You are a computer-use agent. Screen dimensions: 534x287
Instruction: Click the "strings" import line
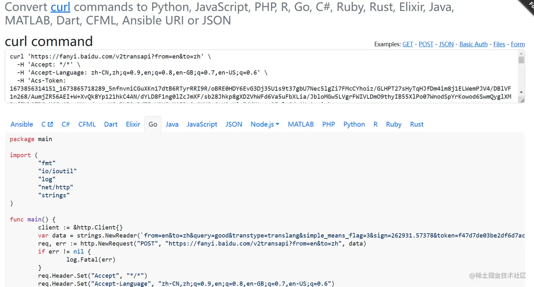(x=54, y=195)
